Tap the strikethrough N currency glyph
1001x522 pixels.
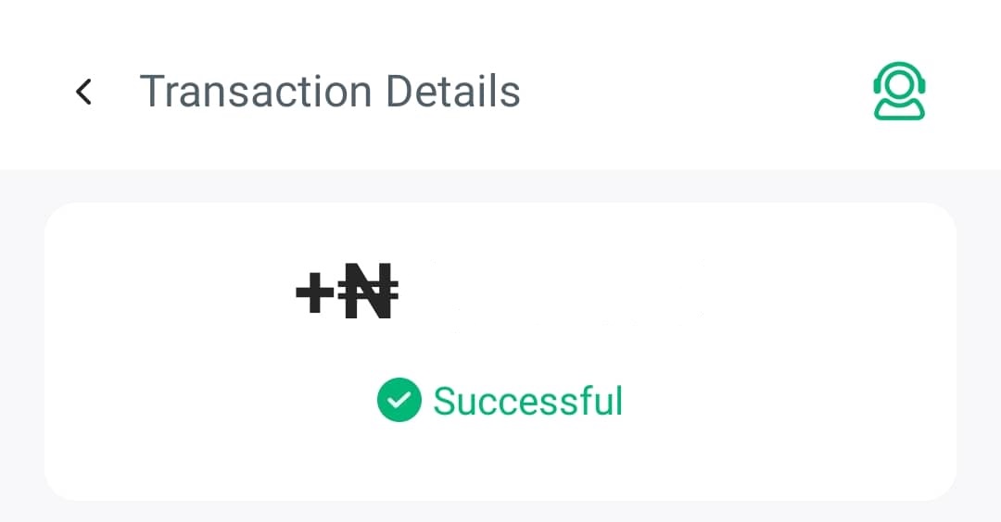coord(370,292)
